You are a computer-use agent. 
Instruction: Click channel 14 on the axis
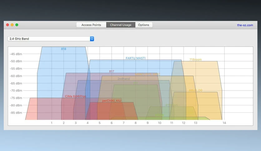click(224, 123)
